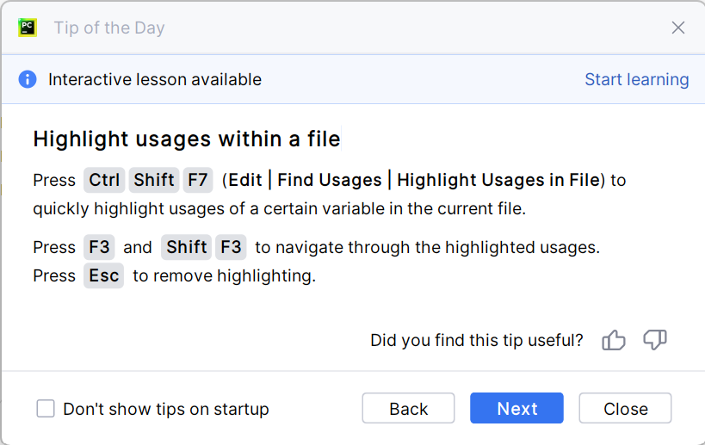Show the next tip with Next
Viewport: 705px width, 445px height.
click(x=516, y=409)
